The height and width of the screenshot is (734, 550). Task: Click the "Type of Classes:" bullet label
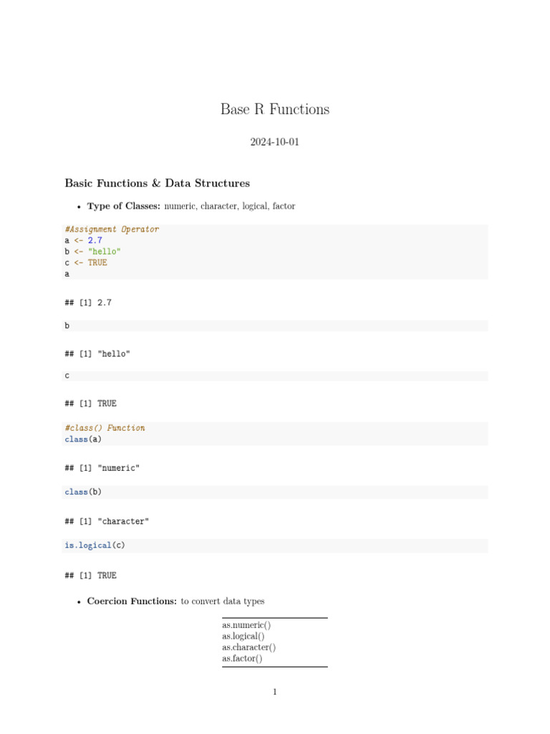coord(123,206)
